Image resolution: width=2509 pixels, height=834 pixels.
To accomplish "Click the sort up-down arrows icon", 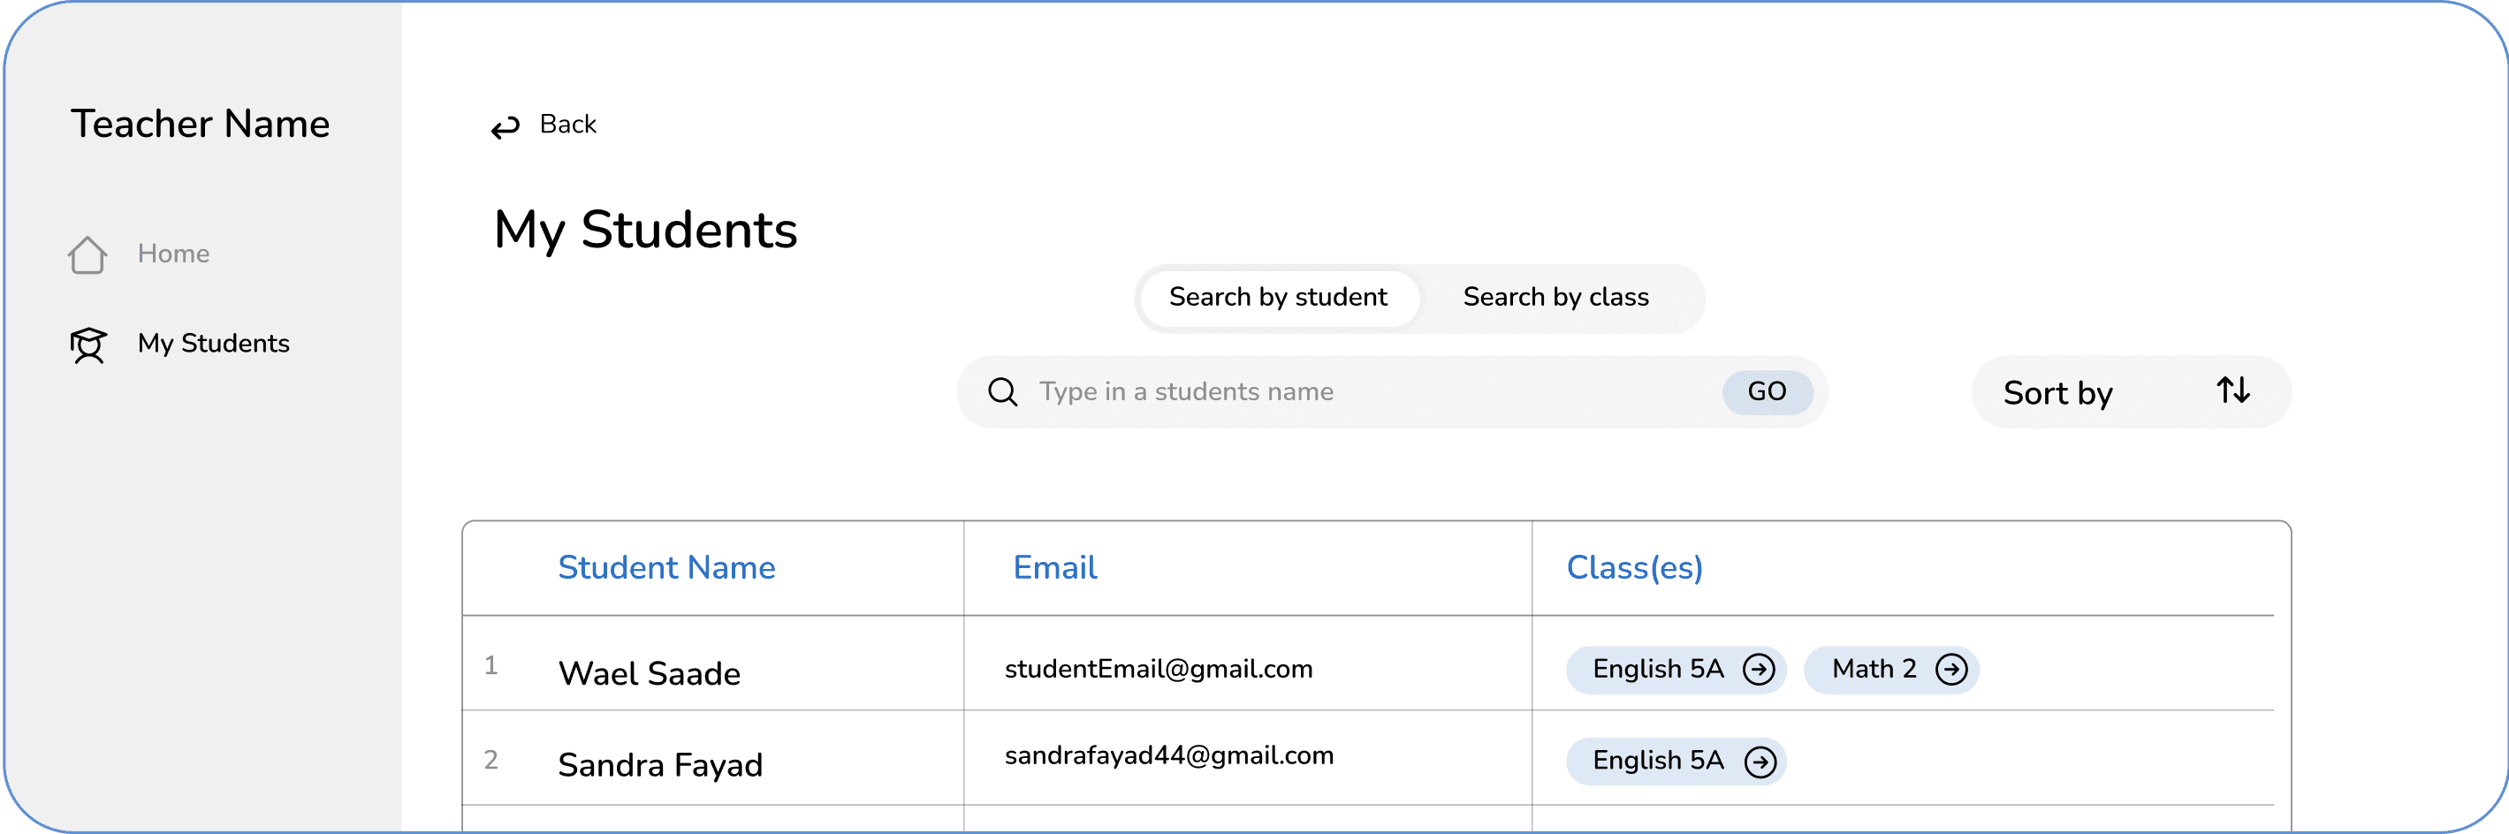I will 2233,391.
